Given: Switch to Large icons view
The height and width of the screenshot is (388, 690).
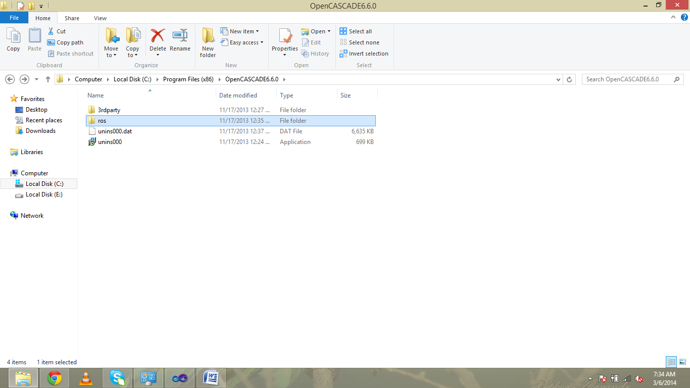Looking at the screenshot, I should point(682,362).
